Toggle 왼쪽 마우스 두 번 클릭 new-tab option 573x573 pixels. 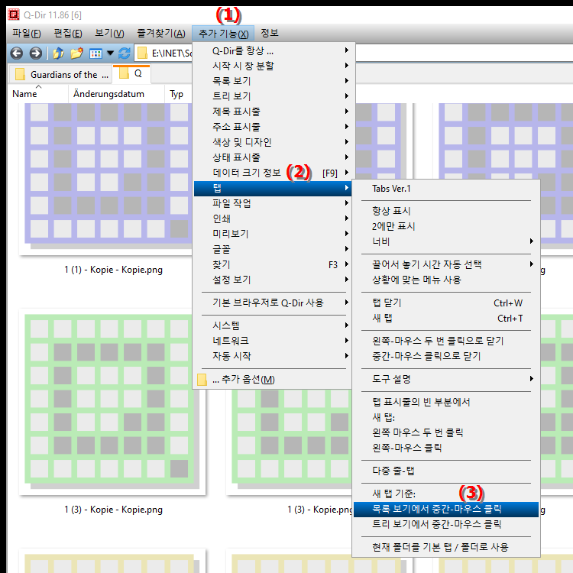[x=446, y=432]
